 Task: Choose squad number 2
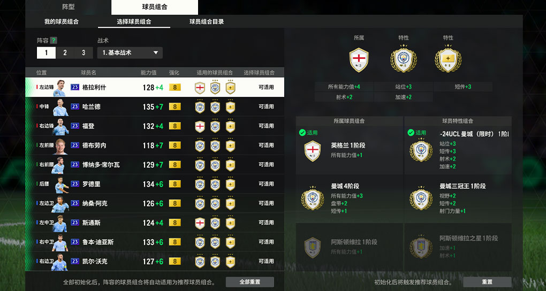(x=65, y=53)
